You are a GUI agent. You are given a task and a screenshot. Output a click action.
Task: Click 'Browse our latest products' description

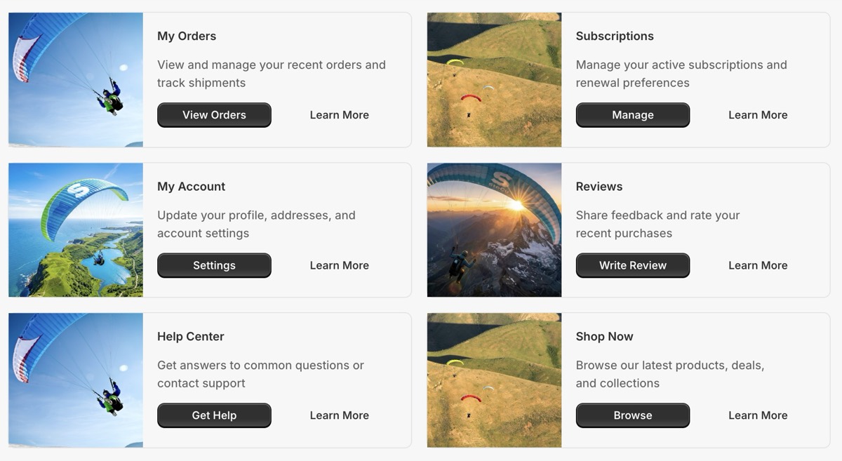(x=670, y=374)
